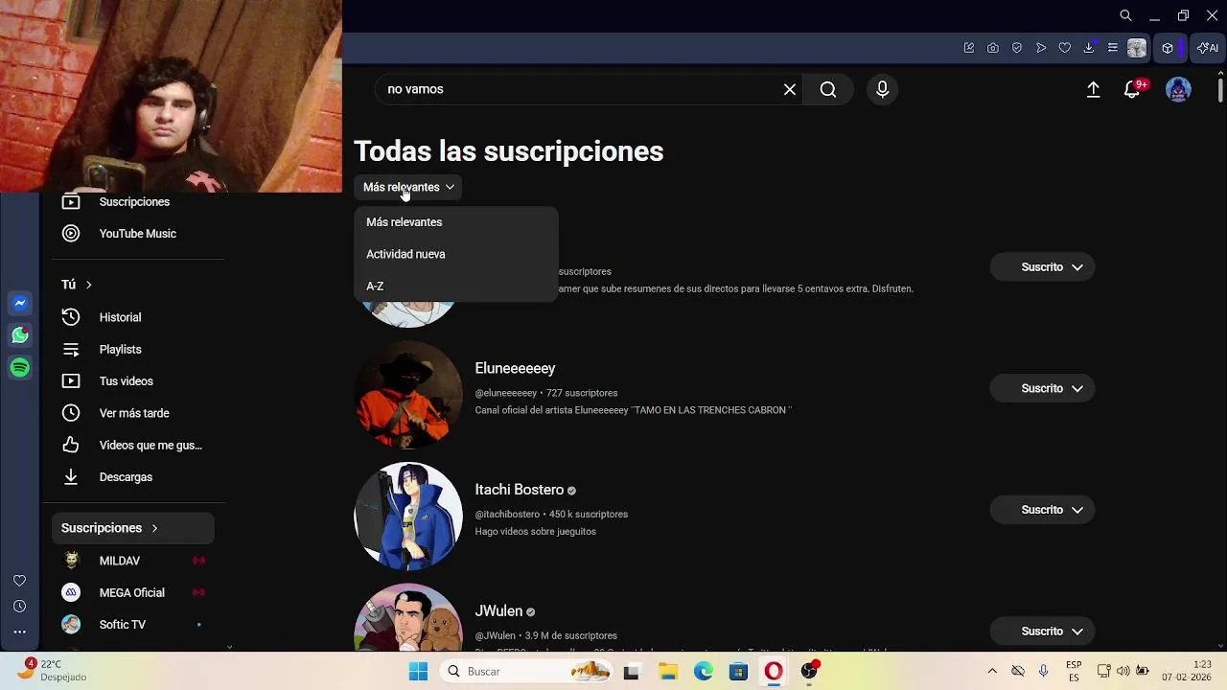
Task: Open 'Ver más tarde' in sidebar
Action: (133, 413)
